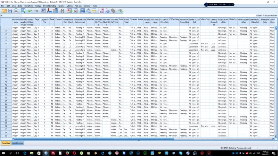Select the Weather column header
This screenshot has height=156, width=278.
click(133, 22)
